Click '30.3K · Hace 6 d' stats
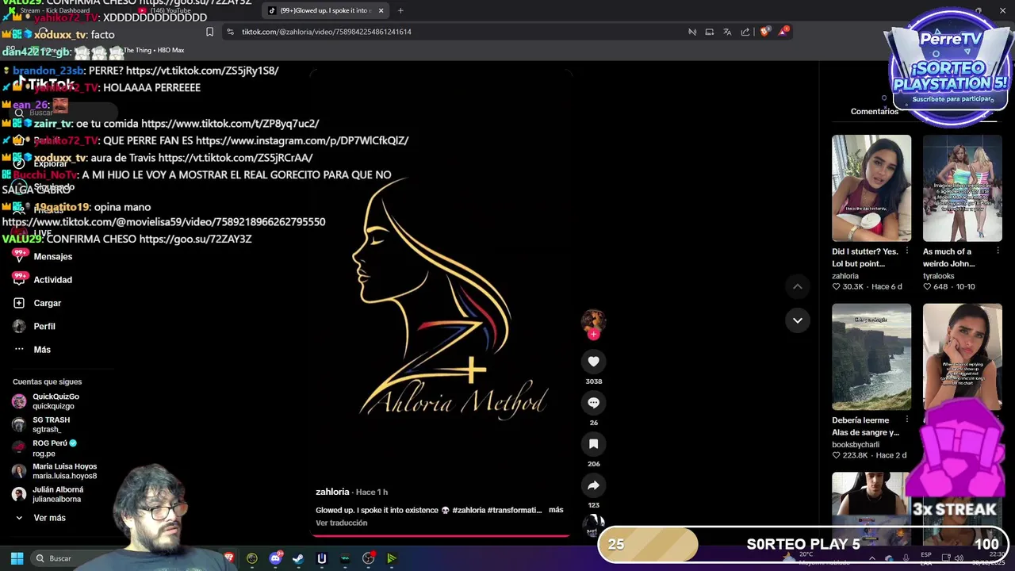Viewport: 1015px width, 571px height. [867, 286]
